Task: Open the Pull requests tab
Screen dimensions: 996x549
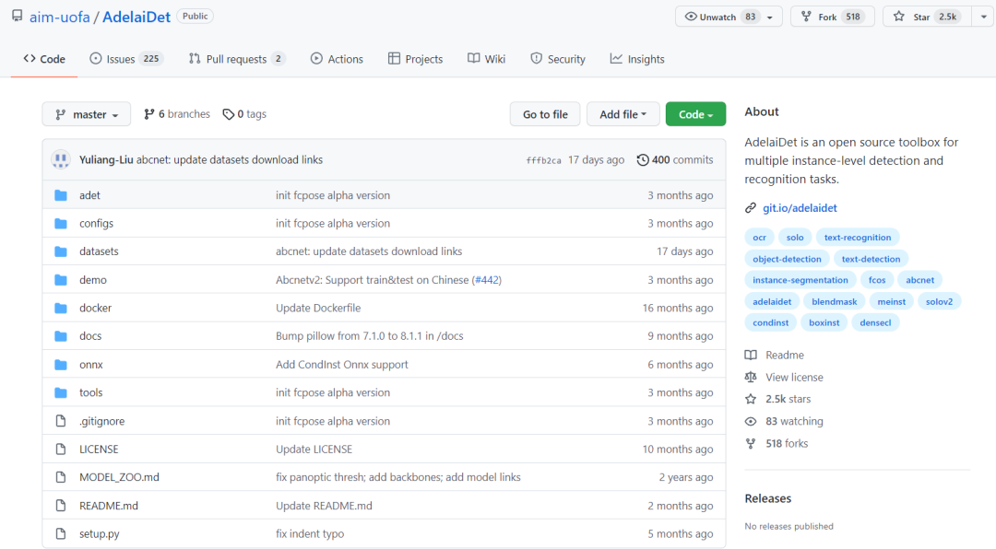Action: (x=237, y=59)
